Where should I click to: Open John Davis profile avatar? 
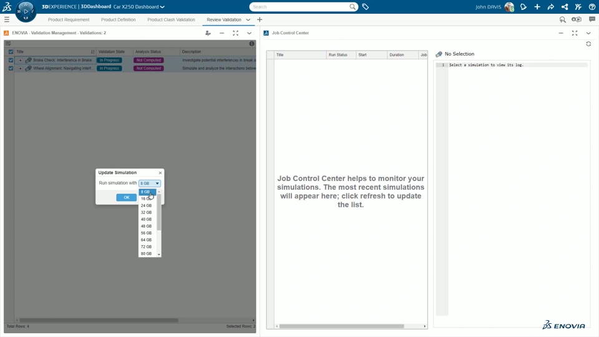point(509,6)
